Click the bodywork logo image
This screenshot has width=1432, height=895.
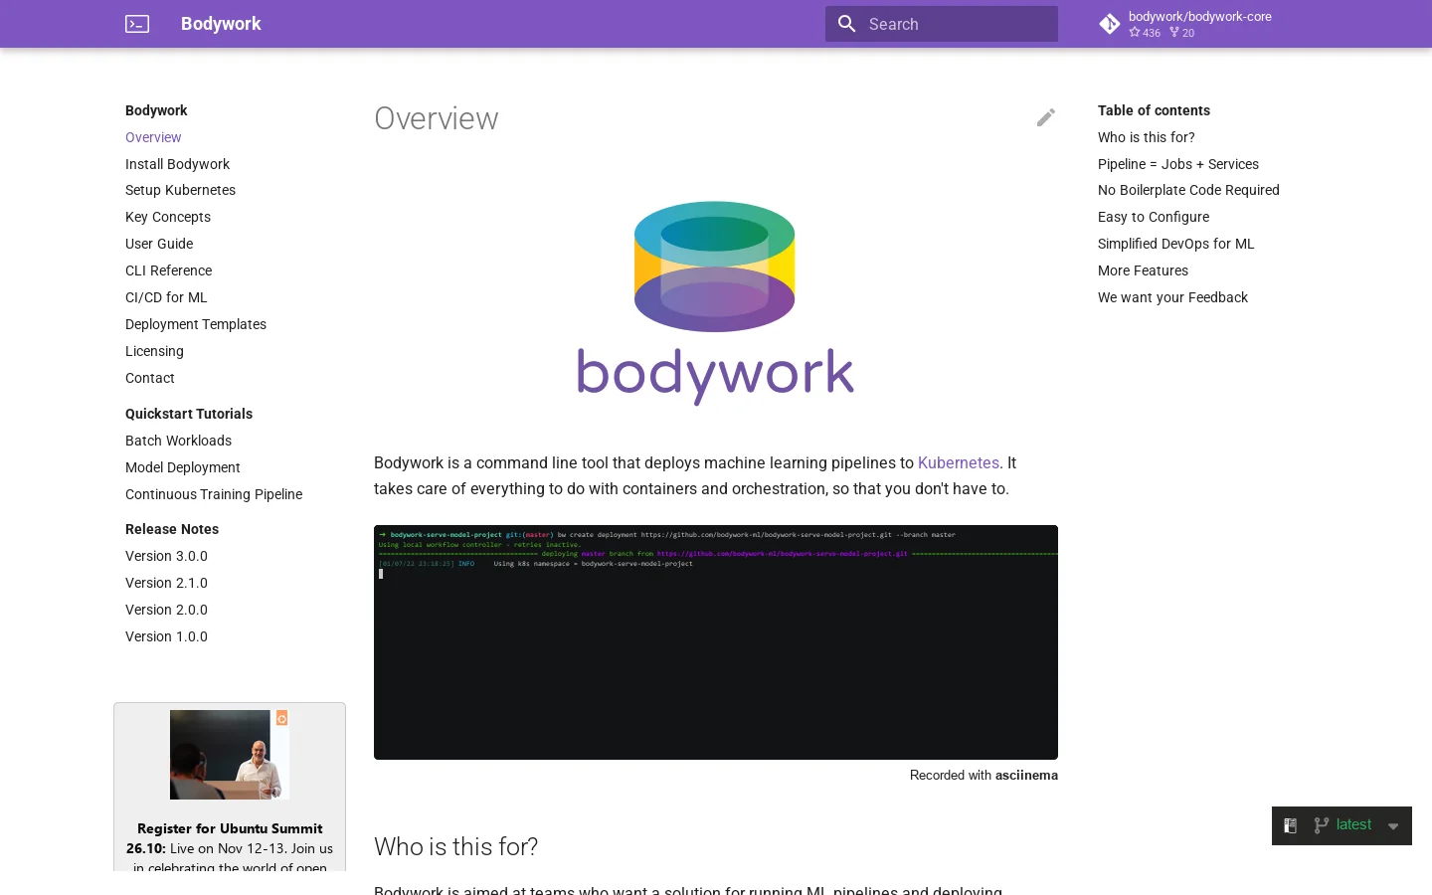coord(715,303)
